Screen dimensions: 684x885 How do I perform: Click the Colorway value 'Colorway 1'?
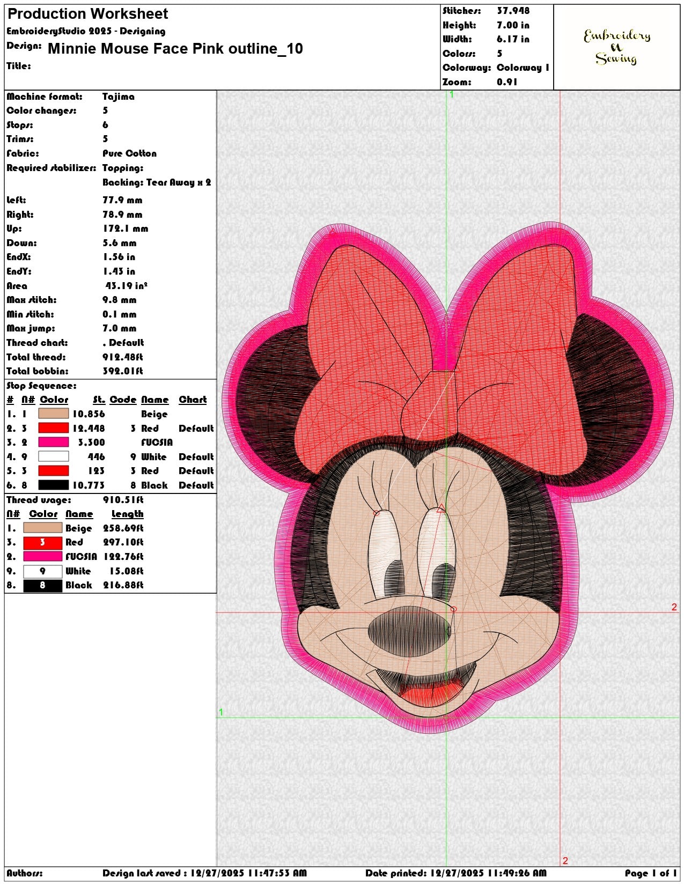pyautogui.click(x=523, y=68)
